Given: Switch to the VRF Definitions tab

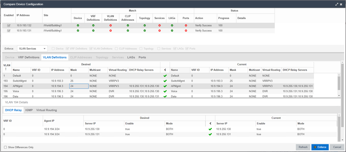Looking at the screenshot, I should pos(28,57).
